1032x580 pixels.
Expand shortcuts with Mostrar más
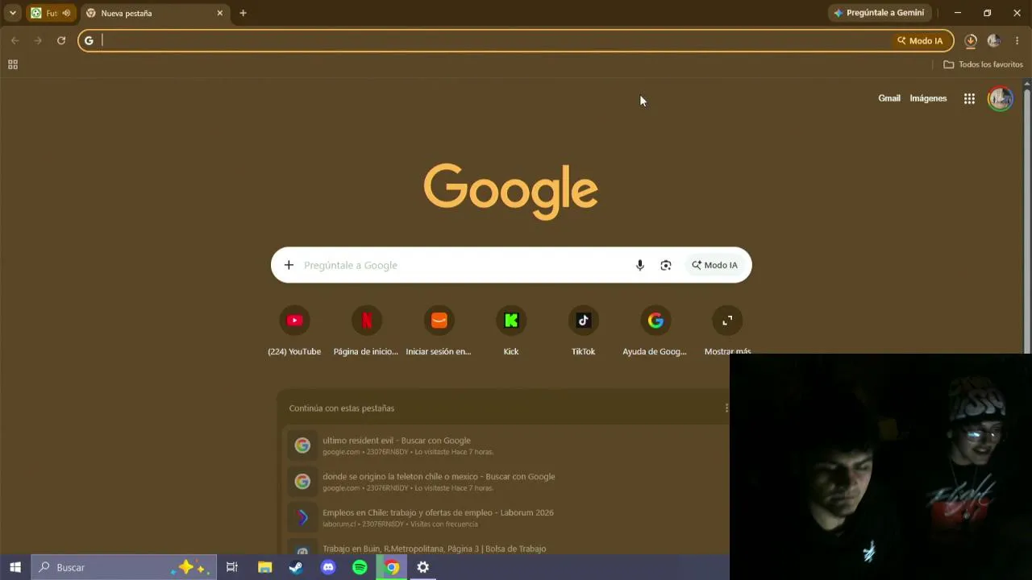[727, 331]
